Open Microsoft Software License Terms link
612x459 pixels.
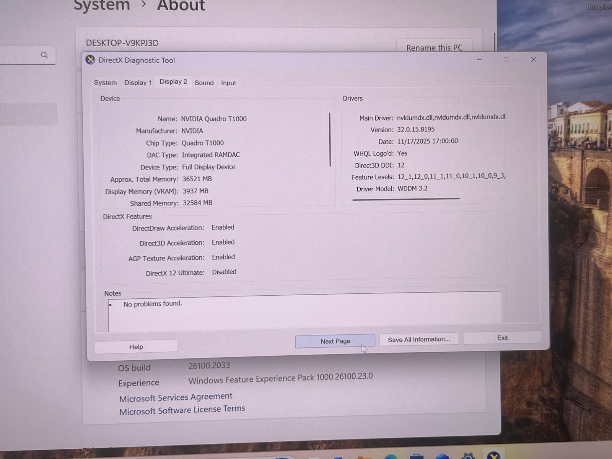pyautogui.click(x=182, y=410)
